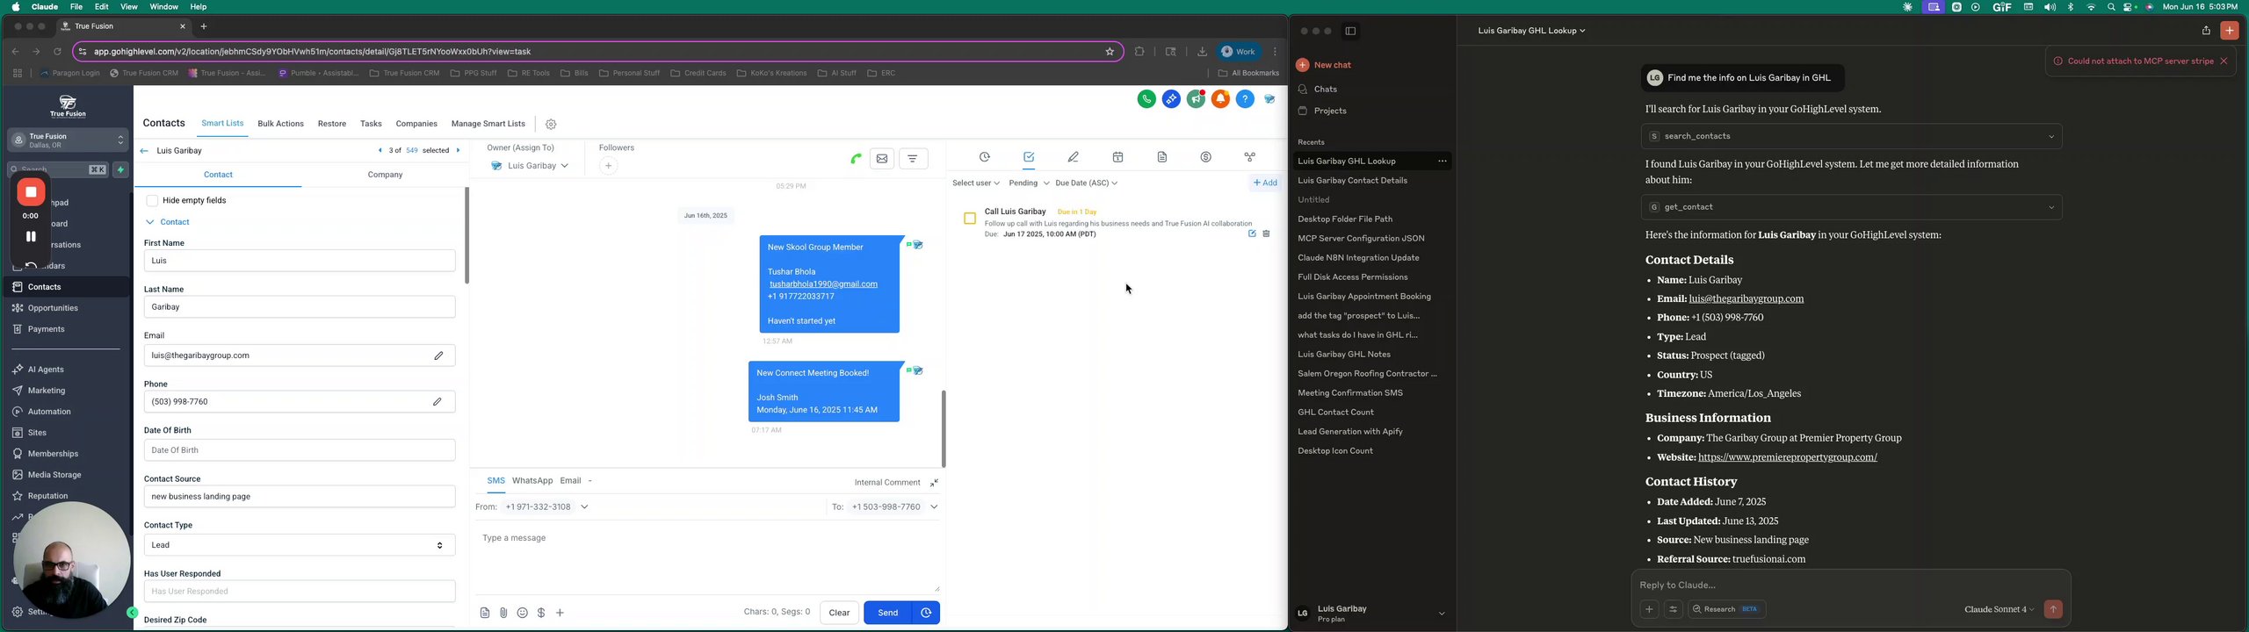Screen dimensions: 2249x632
Task: Open the Window menu in menu bar
Action: [x=163, y=7]
